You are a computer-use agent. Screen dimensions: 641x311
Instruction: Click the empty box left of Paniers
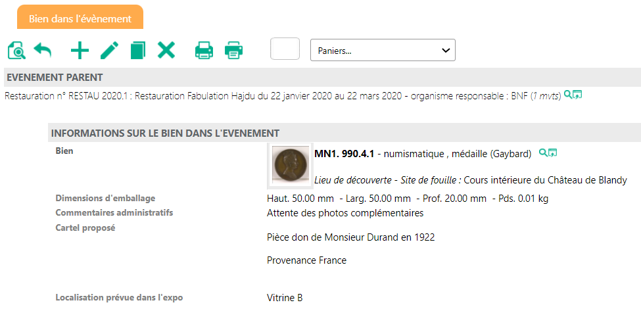[x=285, y=49]
